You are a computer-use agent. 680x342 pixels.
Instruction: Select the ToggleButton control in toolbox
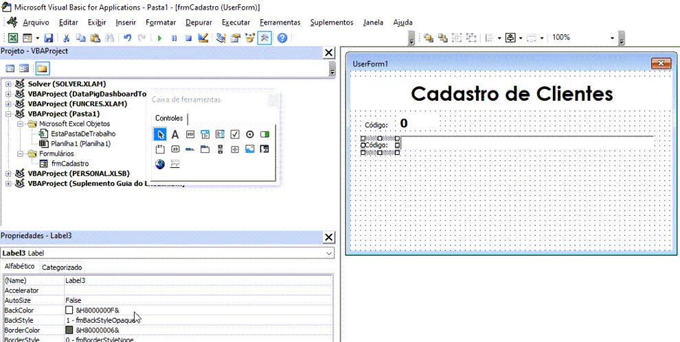(x=264, y=134)
